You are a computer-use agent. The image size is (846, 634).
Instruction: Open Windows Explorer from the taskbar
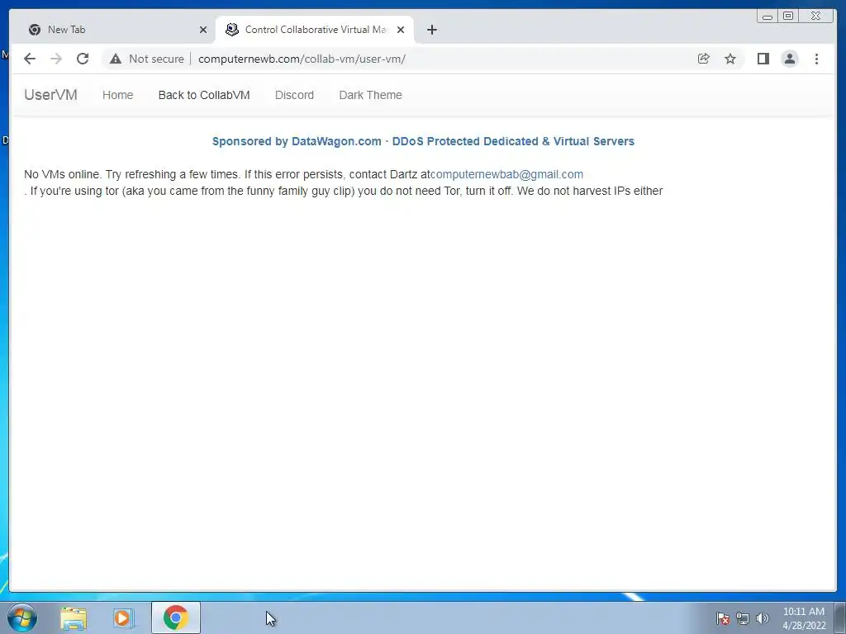point(74,617)
